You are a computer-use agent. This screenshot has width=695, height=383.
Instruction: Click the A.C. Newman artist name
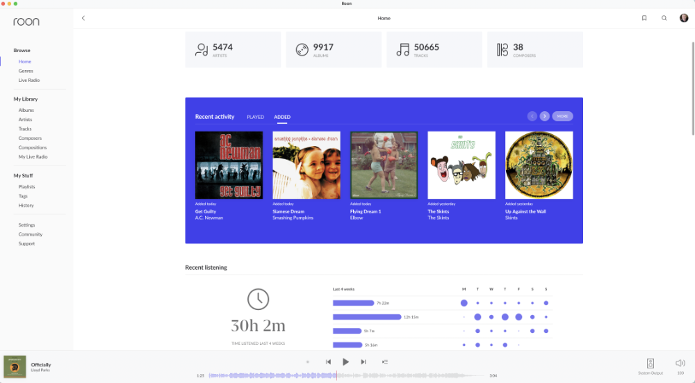click(209, 218)
